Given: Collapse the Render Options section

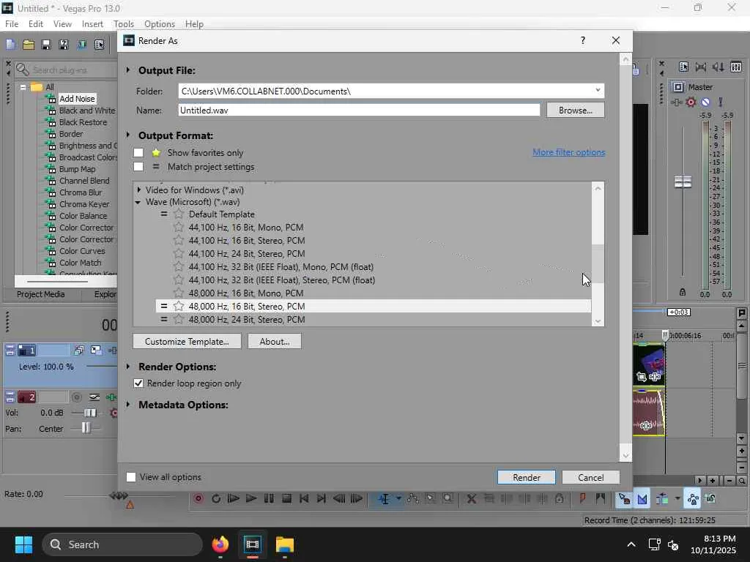Looking at the screenshot, I should coord(128,367).
